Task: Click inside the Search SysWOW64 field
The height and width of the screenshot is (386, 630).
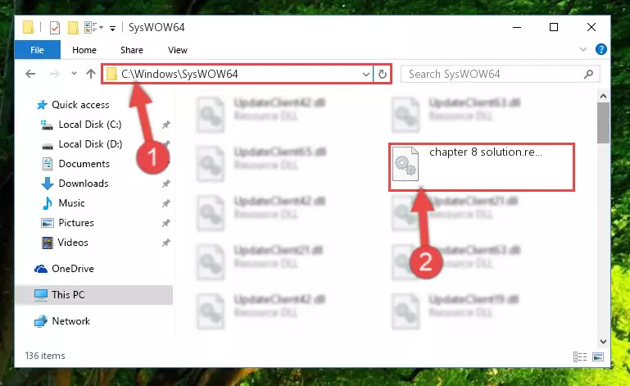Action: (x=492, y=74)
